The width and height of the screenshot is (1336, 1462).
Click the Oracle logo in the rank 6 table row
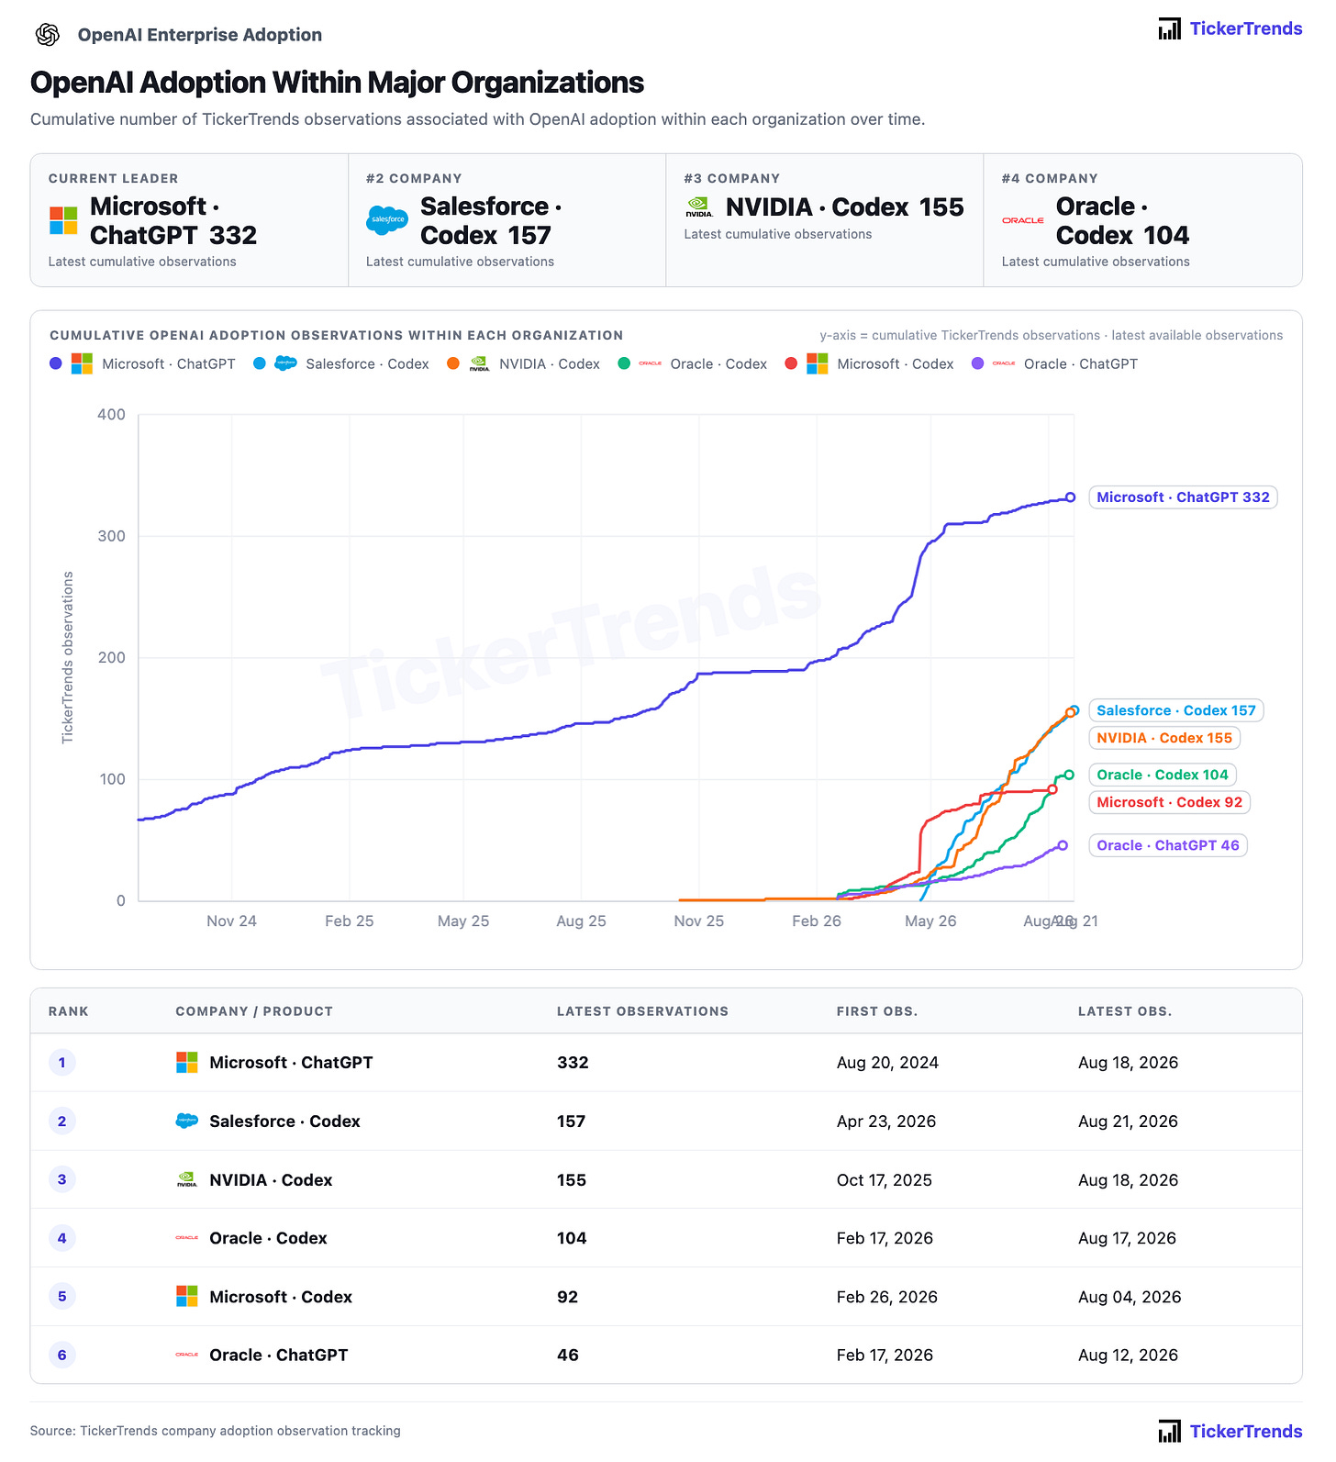click(x=187, y=1355)
